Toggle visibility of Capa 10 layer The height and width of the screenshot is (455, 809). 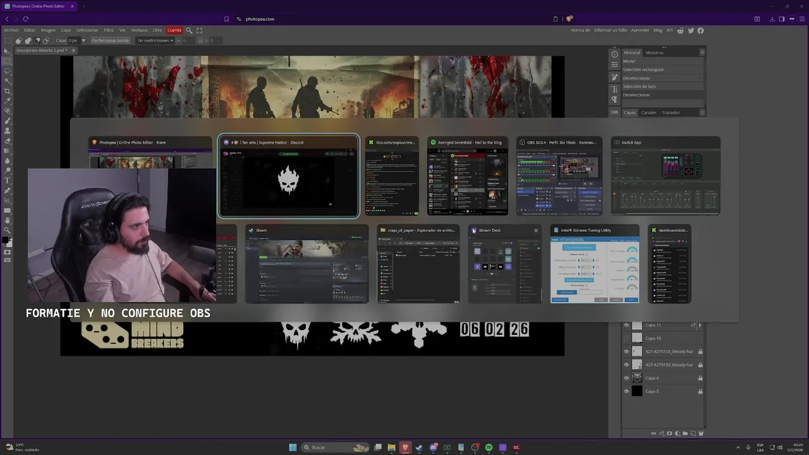point(626,338)
